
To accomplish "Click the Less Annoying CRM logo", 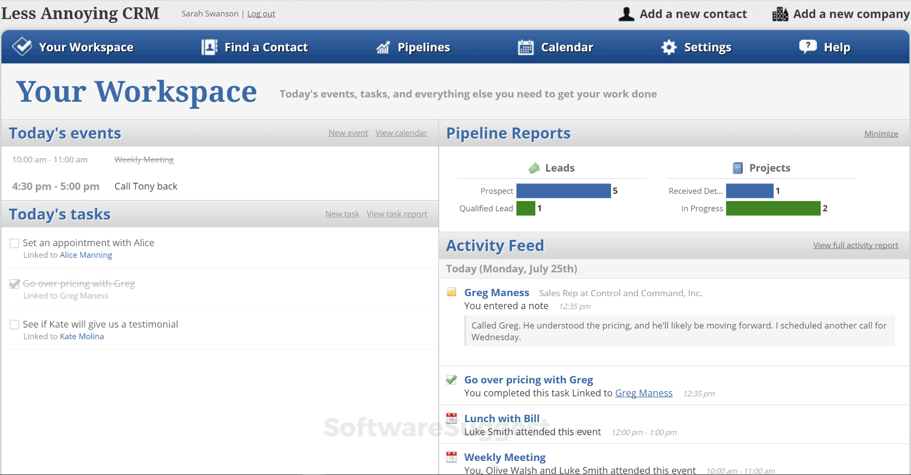I will [x=80, y=14].
